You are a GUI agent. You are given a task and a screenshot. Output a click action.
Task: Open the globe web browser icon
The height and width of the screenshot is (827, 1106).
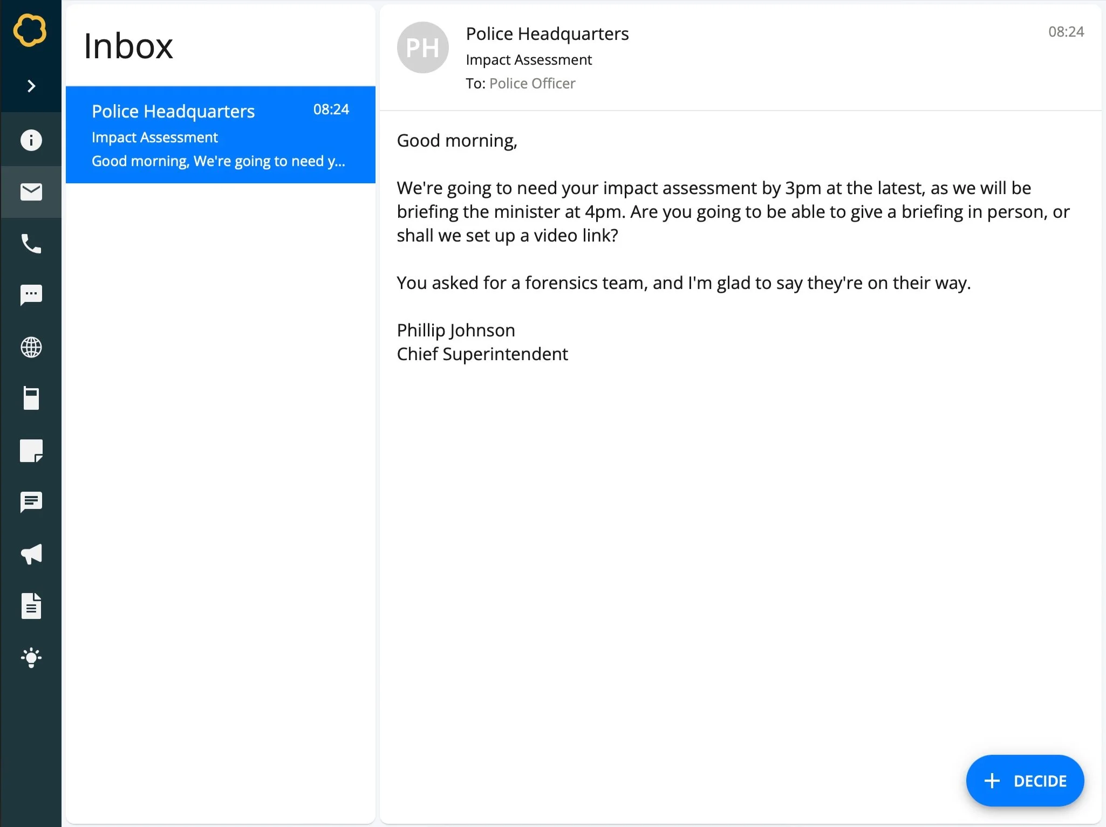coord(31,347)
